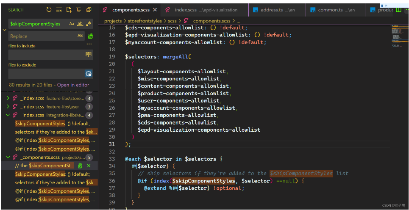Click line number 31 in gutter
Screen dimensions: 409x210
[111, 144]
